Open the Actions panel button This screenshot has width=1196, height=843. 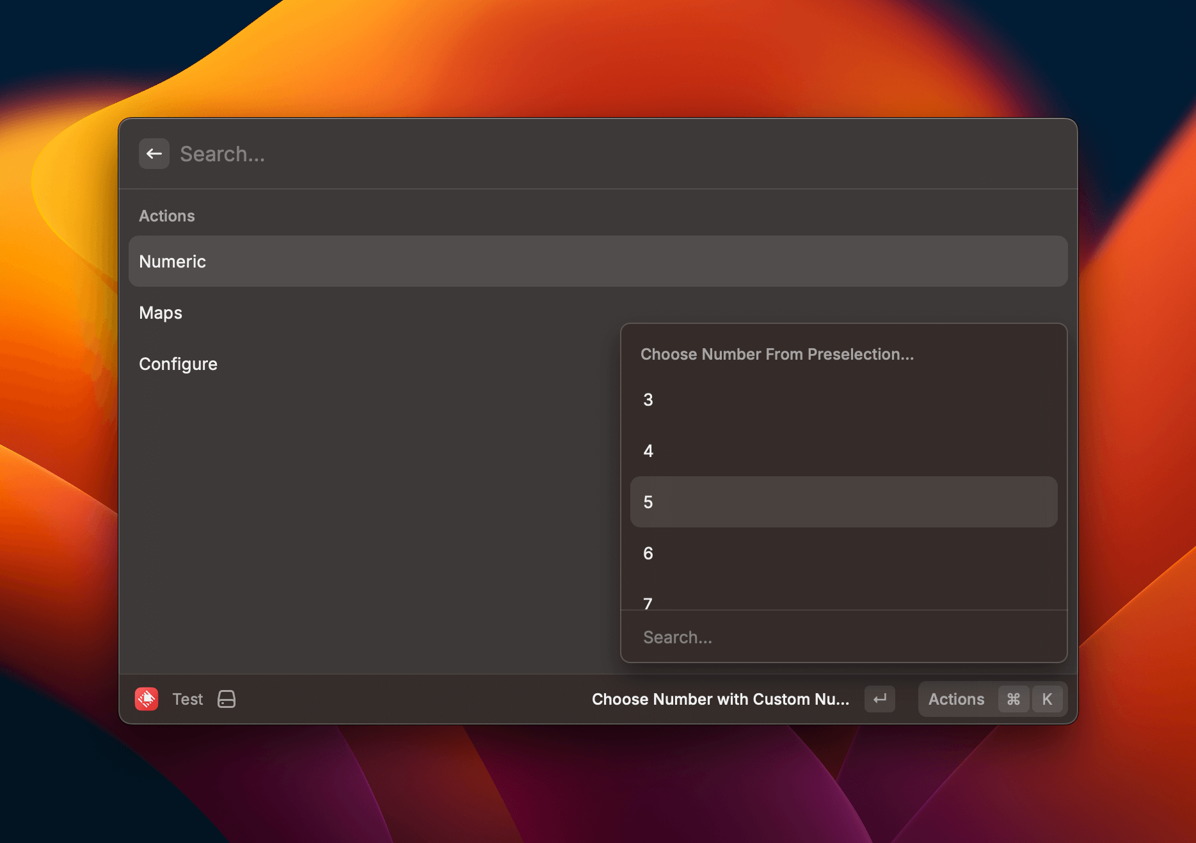click(956, 699)
